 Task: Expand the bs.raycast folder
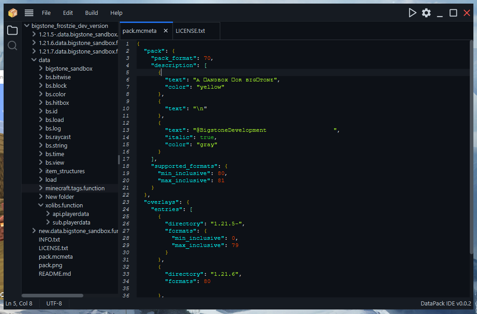[41, 137]
